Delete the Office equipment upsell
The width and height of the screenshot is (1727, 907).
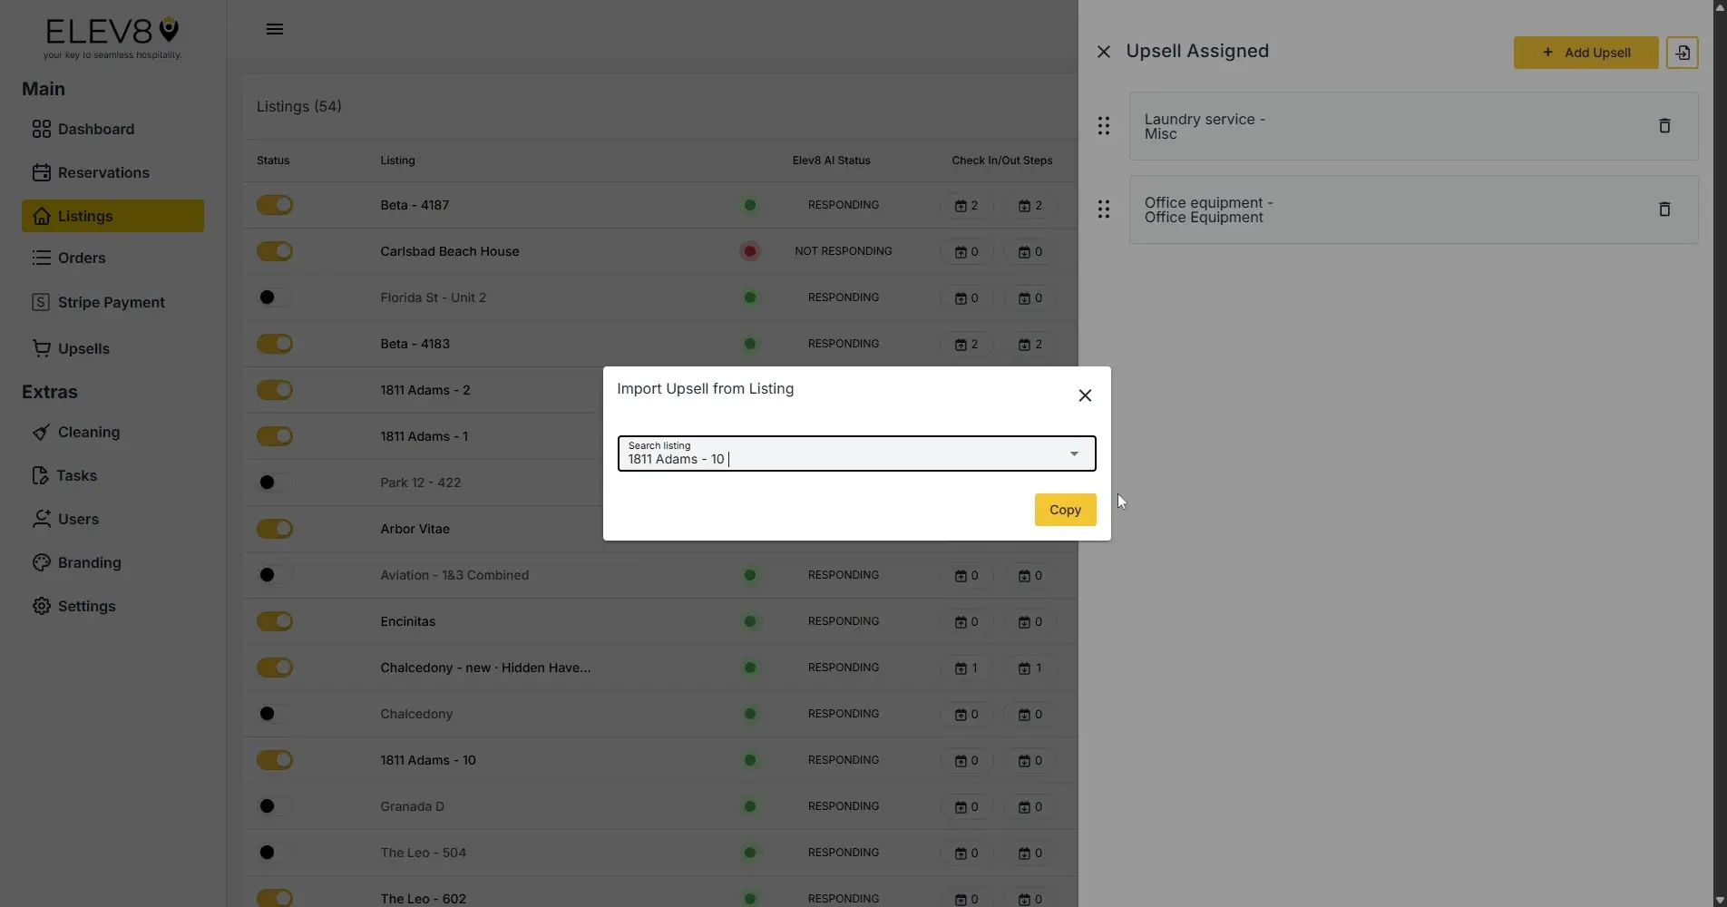coord(1664,209)
